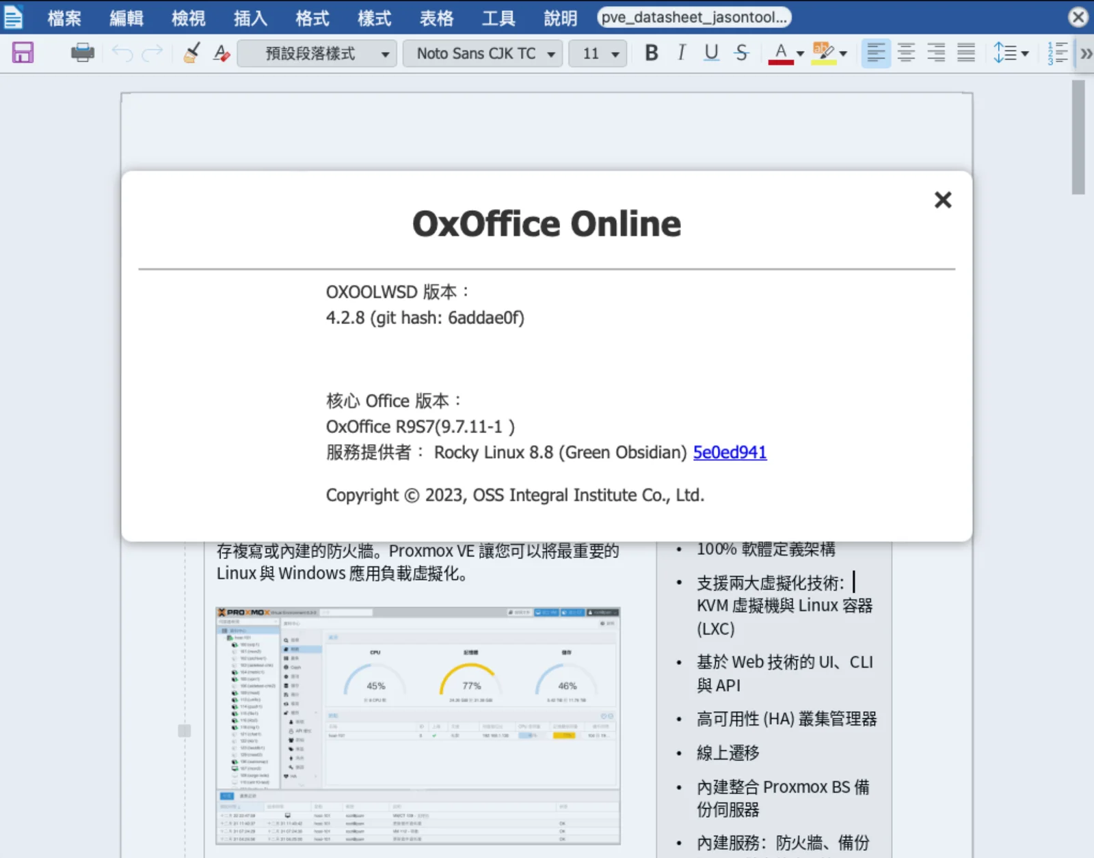
Task: Click the Copyright © 2023 OSS Integral Institute text
Action: pos(515,495)
